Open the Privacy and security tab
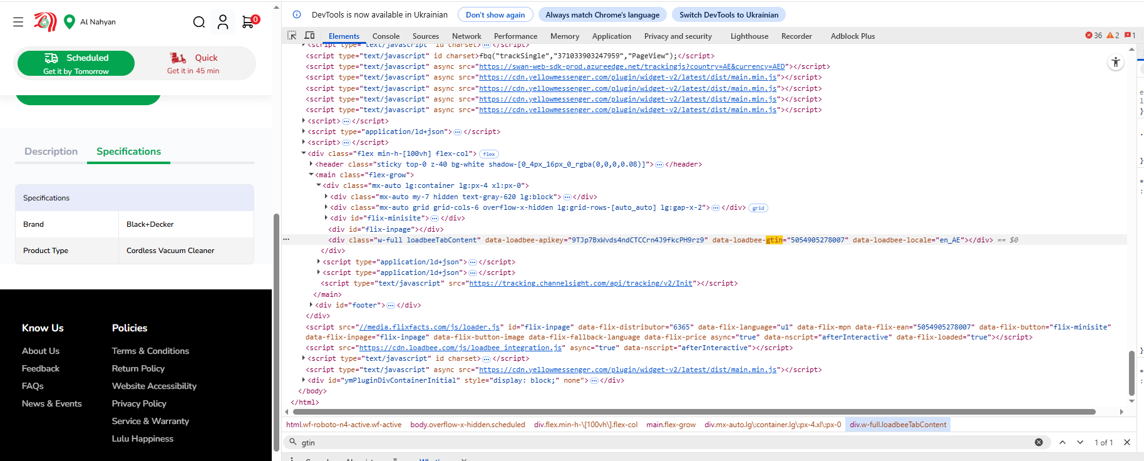 678,36
